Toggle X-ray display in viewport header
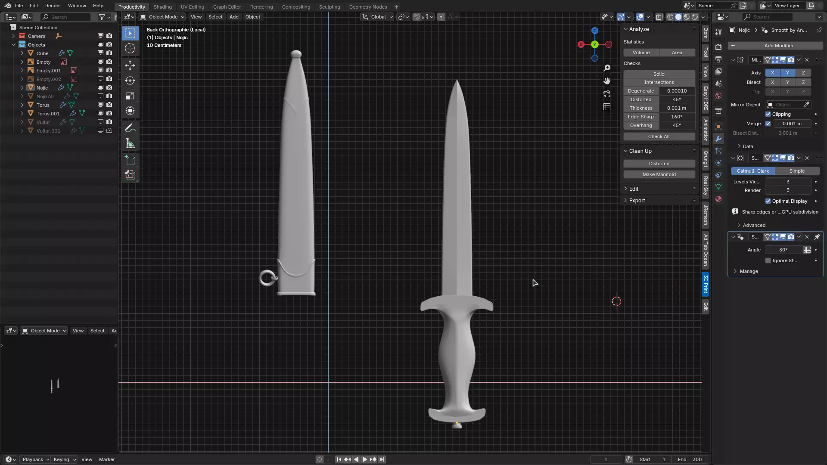827x465 pixels. pos(659,17)
